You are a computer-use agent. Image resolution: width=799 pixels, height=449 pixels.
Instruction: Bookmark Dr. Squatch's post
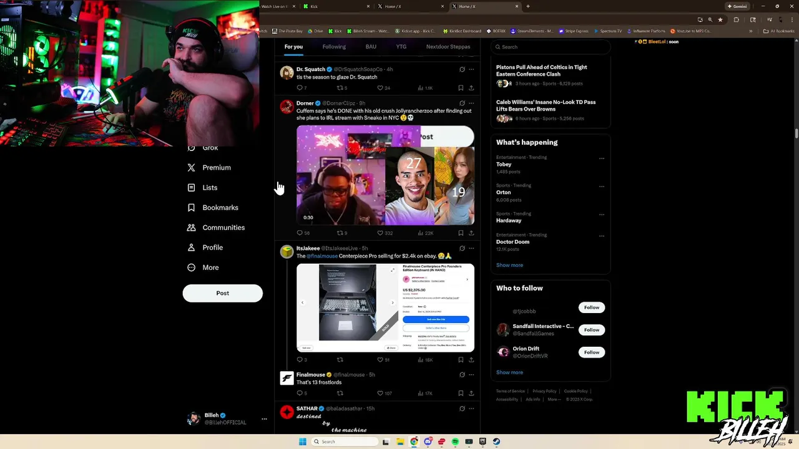pos(461,88)
